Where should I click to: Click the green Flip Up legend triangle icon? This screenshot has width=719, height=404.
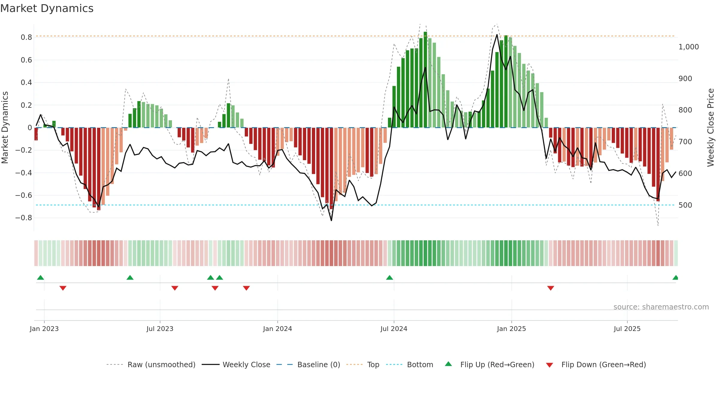[448, 364]
